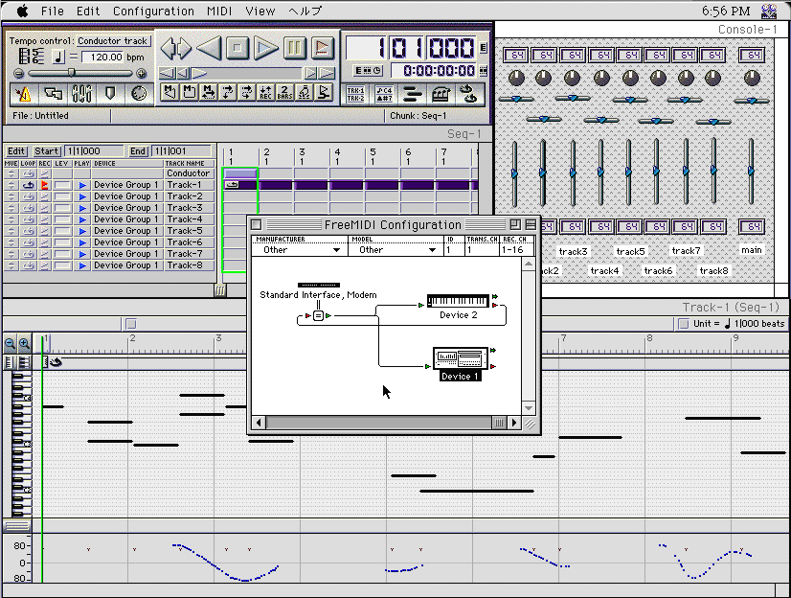
Task: Click the tempo slider handle
Action: (x=71, y=73)
